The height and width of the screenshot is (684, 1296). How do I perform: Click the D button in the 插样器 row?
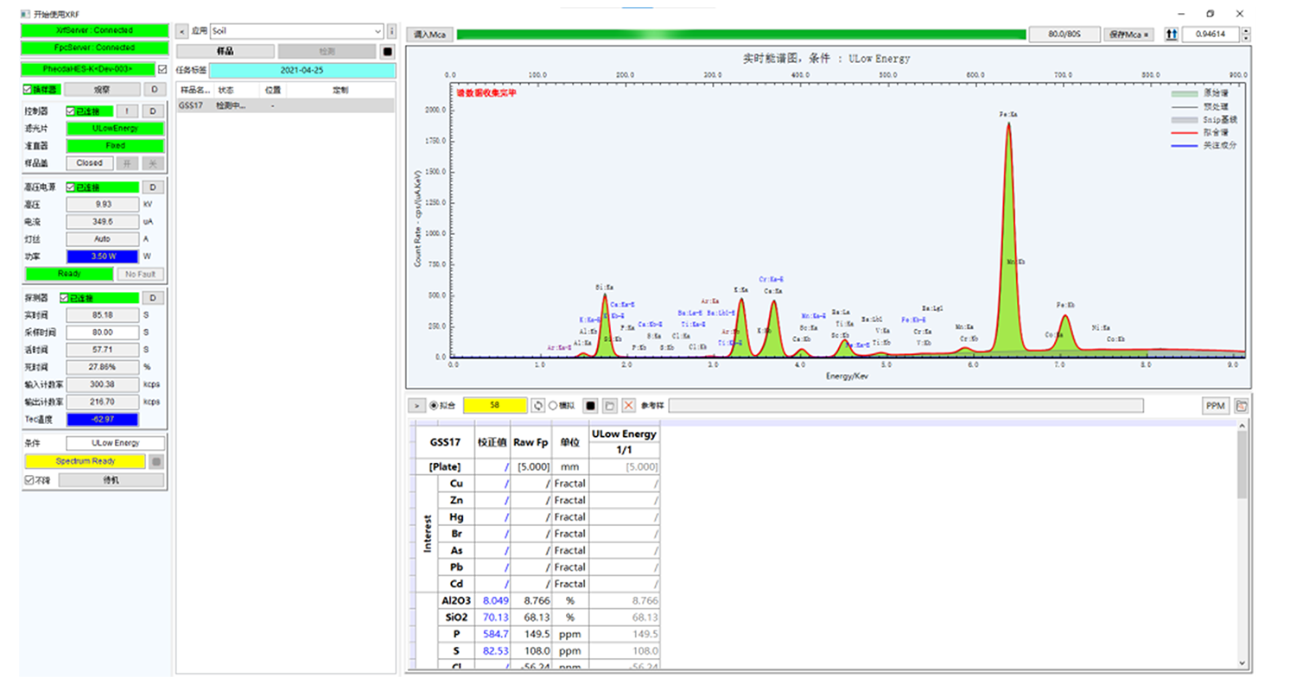click(x=153, y=89)
